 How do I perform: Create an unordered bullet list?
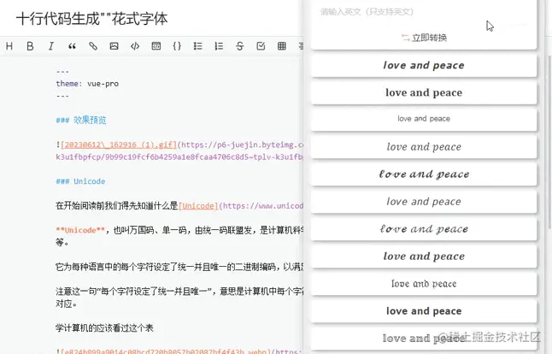(198, 46)
